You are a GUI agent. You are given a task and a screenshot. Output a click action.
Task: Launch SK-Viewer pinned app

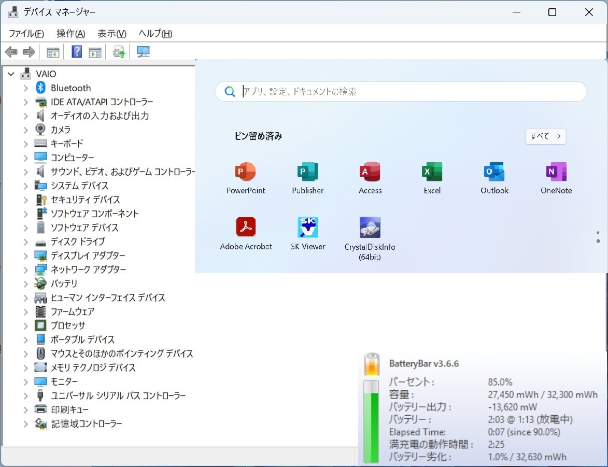click(x=308, y=233)
